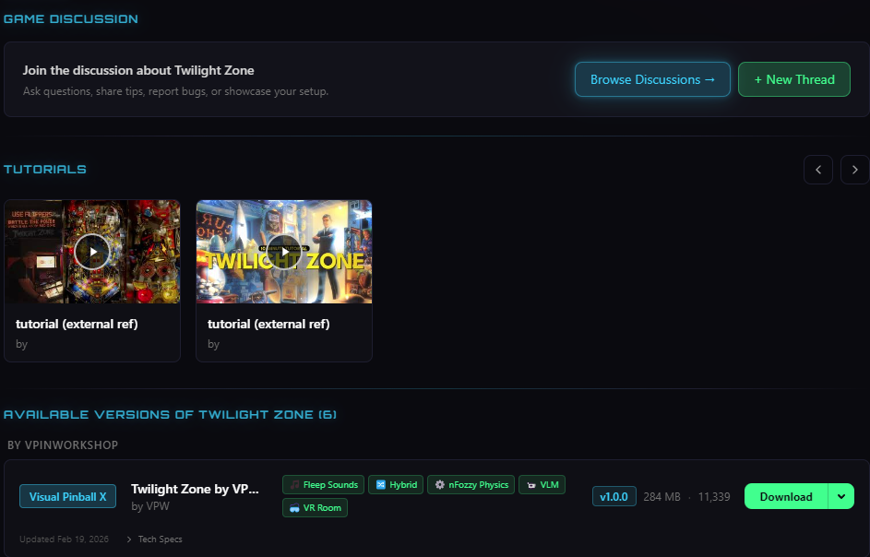Play the first tutorial video with pinball cabinet
Image resolution: width=870 pixels, height=557 pixels.
pos(92,252)
